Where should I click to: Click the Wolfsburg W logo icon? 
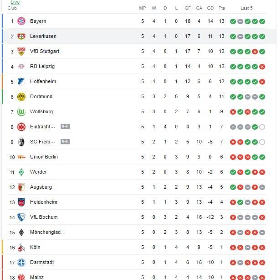pyautogui.click(x=21, y=111)
